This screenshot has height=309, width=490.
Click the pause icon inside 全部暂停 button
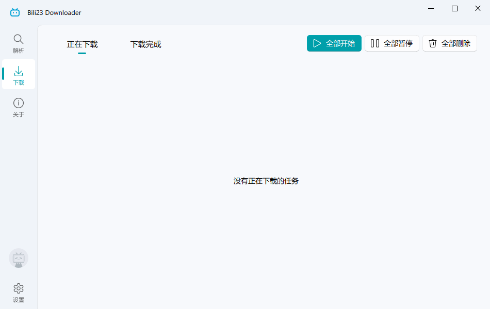[x=375, y=43]
